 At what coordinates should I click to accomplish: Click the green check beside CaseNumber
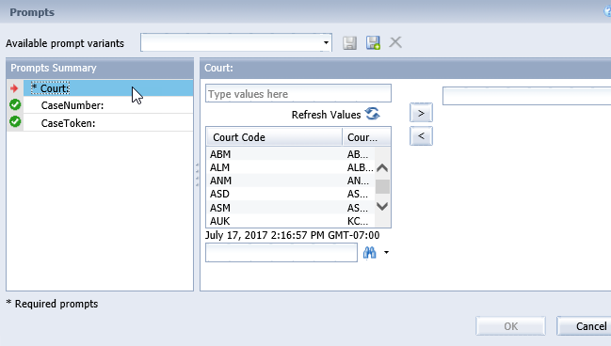15,104
